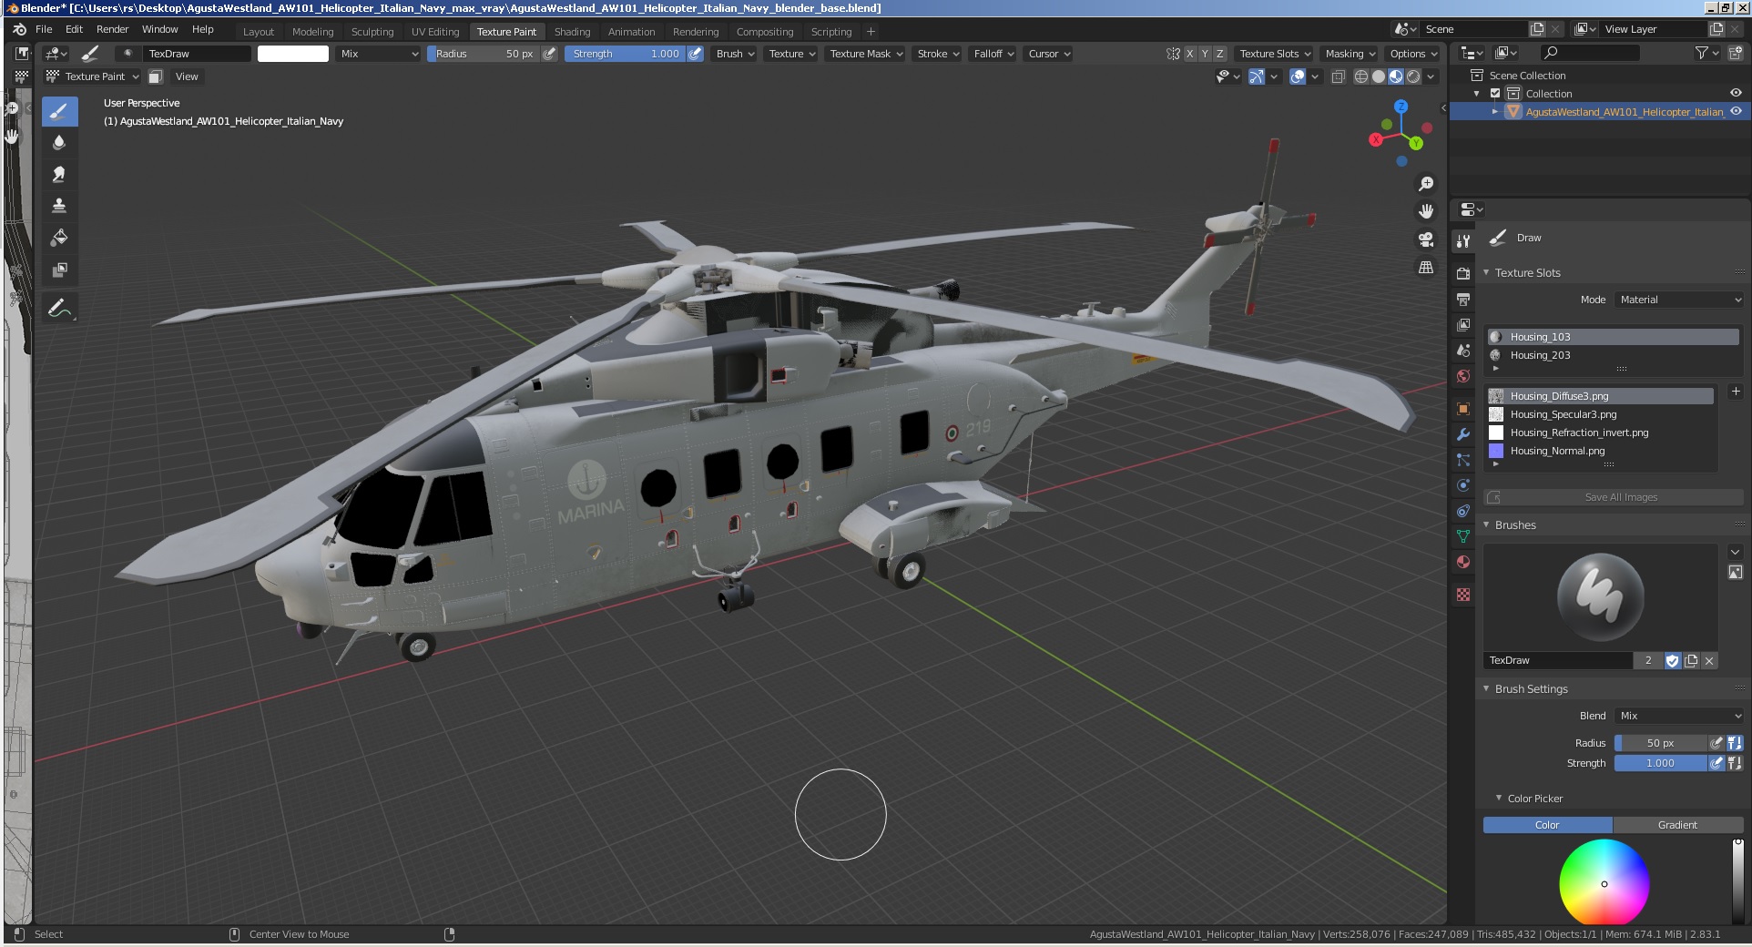This screenshot has width=1752, height=947.
Task: Click the pan view hand gizmo
Action: tap(1426, 211)
